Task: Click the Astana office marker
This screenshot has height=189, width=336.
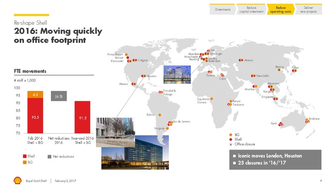Action: 241,60
